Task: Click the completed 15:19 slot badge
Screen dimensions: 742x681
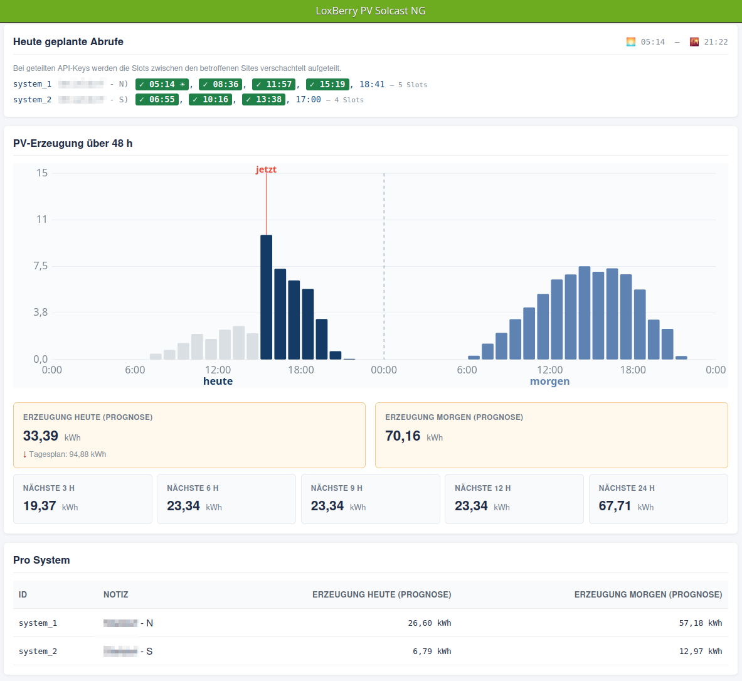Action: [327, 84]
